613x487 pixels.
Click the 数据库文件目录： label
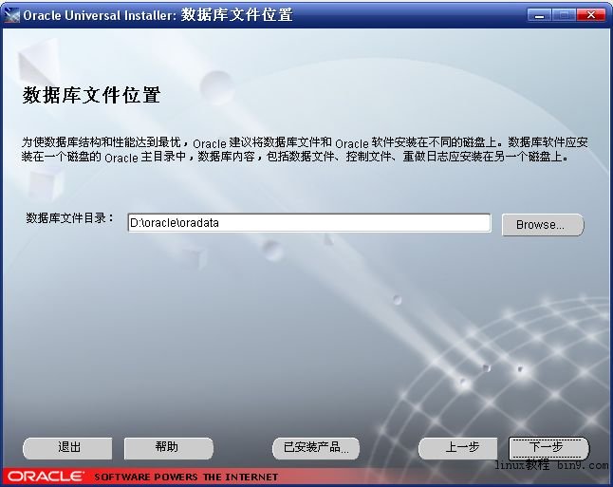point(70,218)
